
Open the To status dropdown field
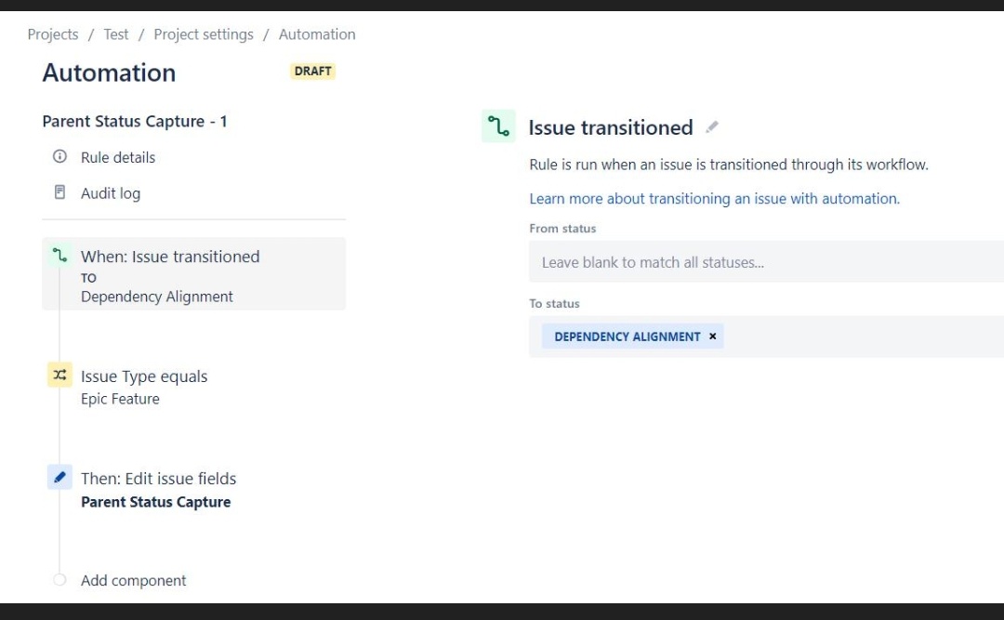[766, 336]
